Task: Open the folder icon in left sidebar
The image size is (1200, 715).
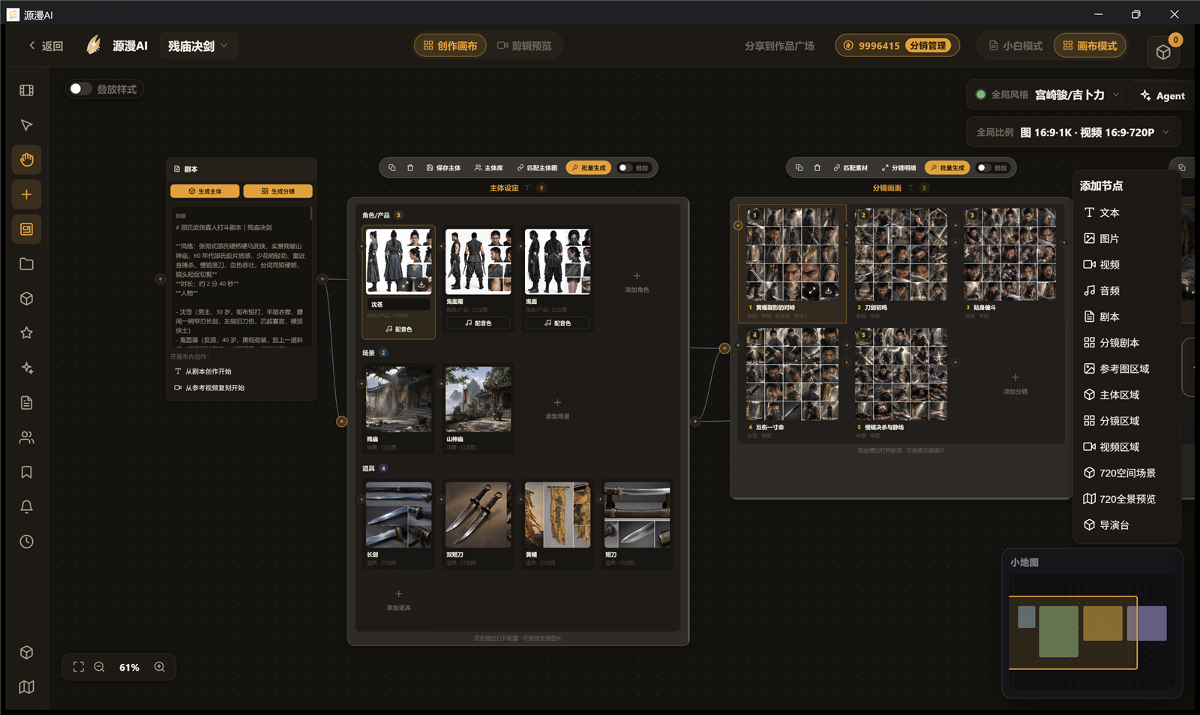Action: point(26,264)
